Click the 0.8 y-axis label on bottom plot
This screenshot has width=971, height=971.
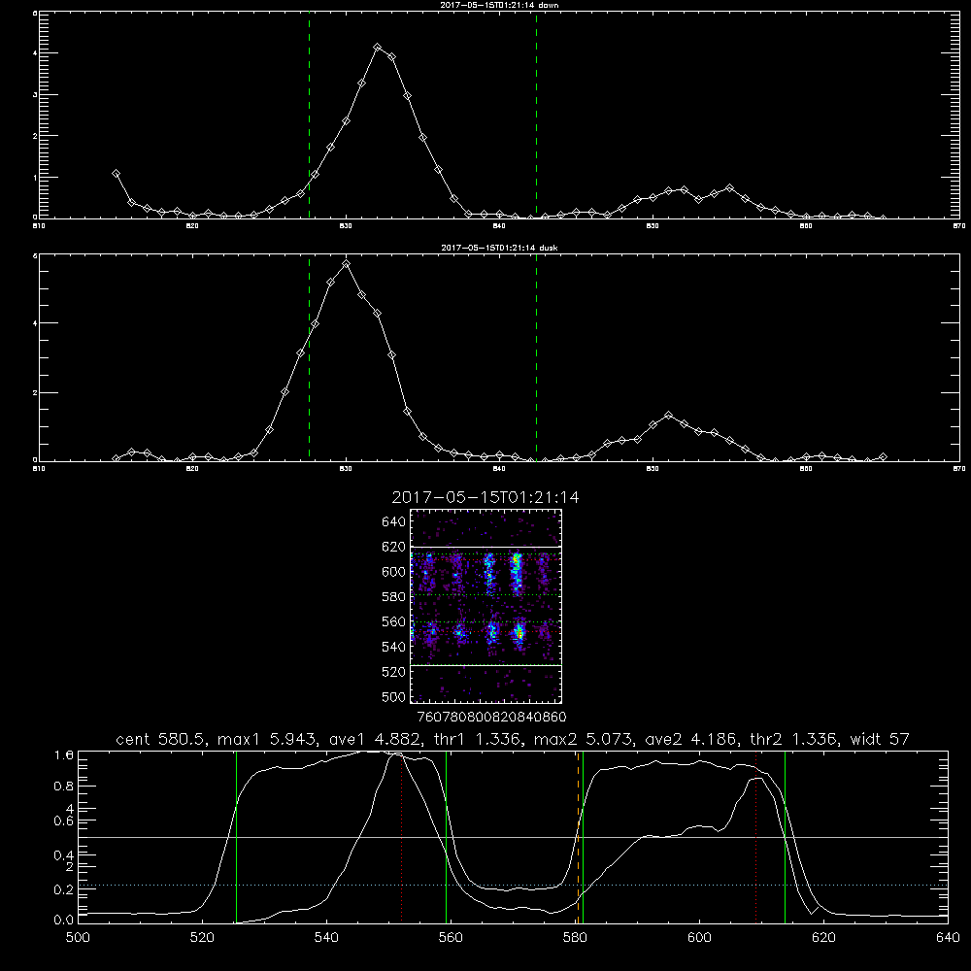[64, 786]
